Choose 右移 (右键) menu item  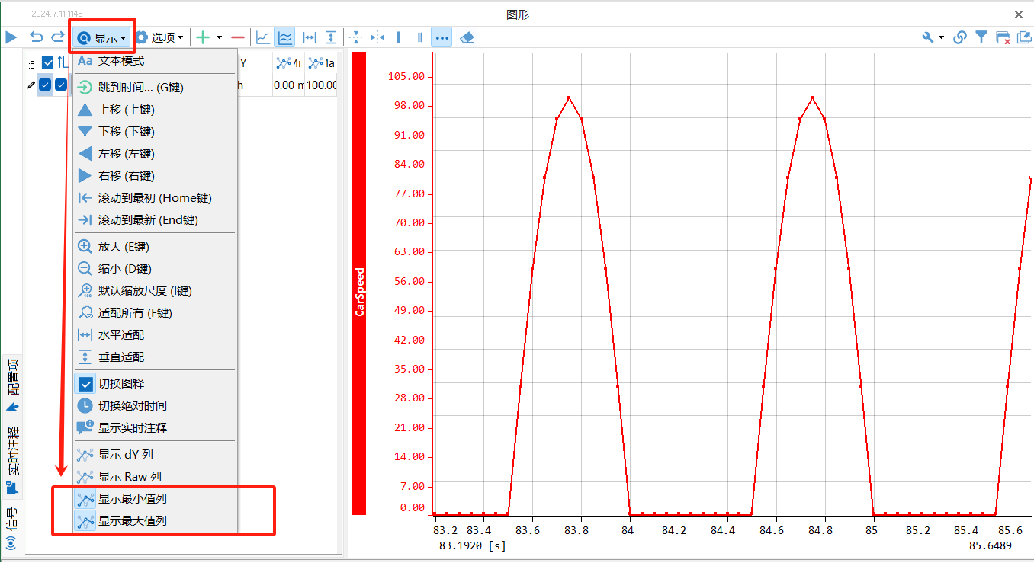[x=155, y=176]
